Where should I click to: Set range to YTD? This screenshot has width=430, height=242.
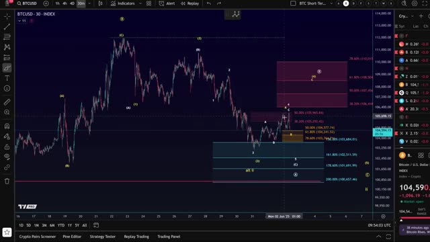(x=61, y=225)
